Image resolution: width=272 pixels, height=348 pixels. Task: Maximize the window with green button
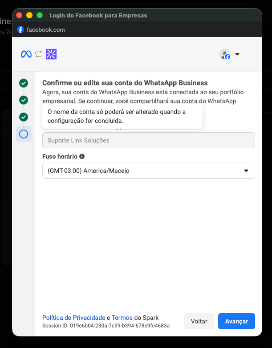pyautogui.click(x=40, y=15)
